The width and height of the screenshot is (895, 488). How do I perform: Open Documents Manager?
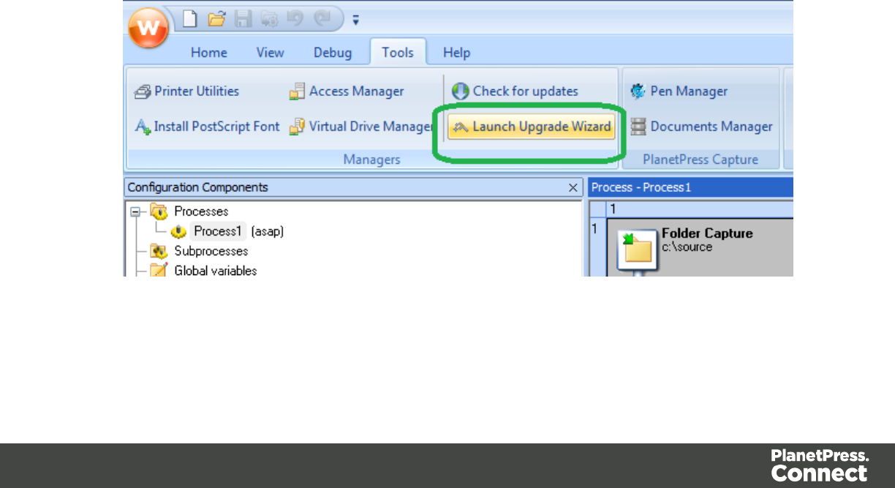[701, 127]
